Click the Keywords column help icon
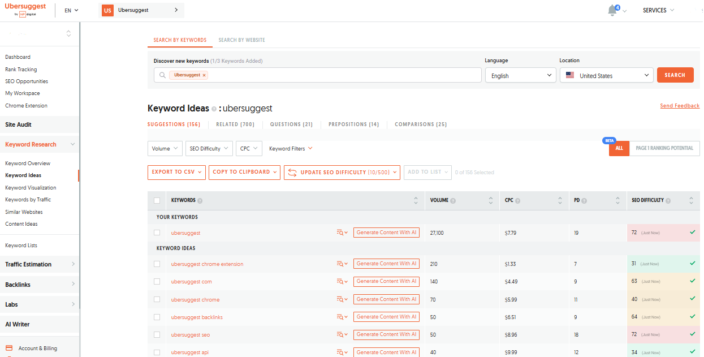This screenshot has width=704, height=357. pos(200,200)
